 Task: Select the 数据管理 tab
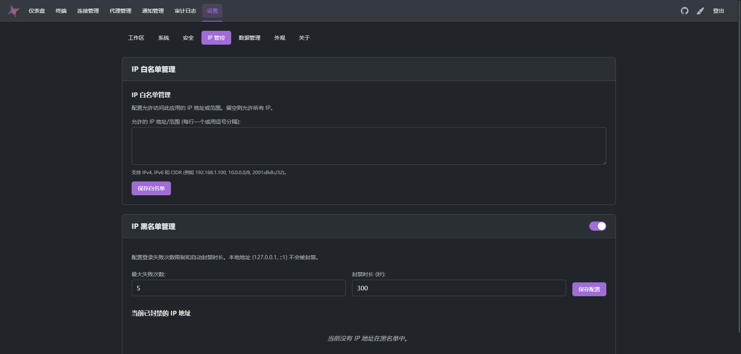pos(249,38)
